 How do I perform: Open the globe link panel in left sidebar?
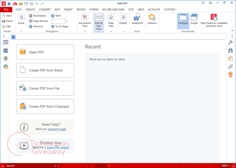click(x=6, y=66)
